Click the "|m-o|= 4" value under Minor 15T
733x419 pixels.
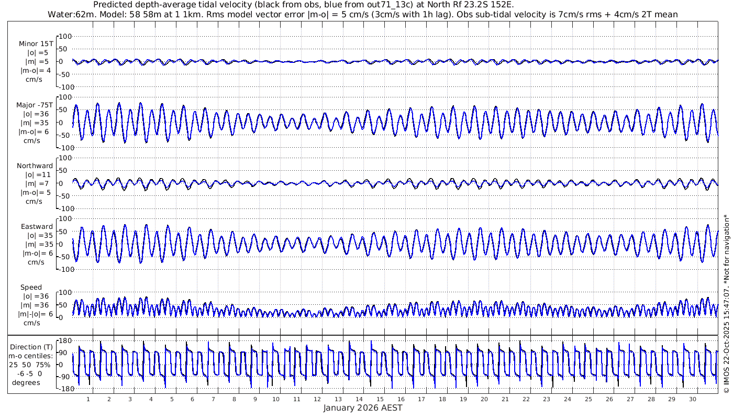pos(36,71)
